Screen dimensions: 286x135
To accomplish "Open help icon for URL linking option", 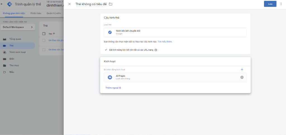I will coord(156,50).
